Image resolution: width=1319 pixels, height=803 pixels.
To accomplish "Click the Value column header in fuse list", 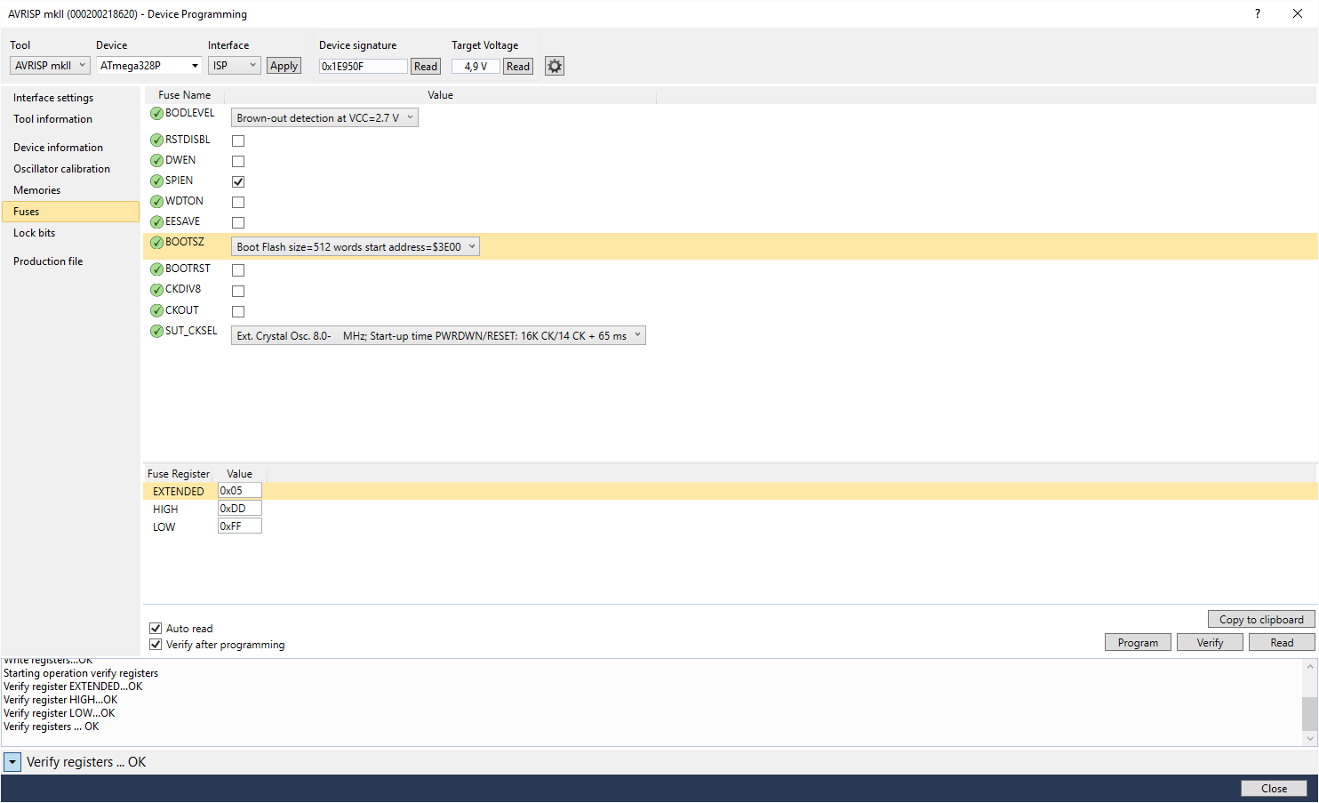I will click(x=441, y=95).
